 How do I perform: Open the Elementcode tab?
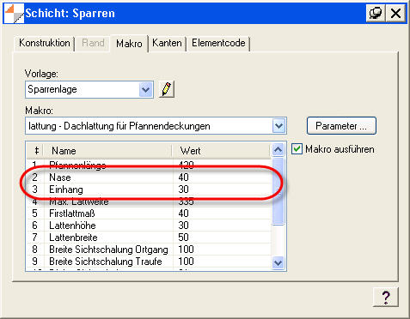(x=218, y=43)
